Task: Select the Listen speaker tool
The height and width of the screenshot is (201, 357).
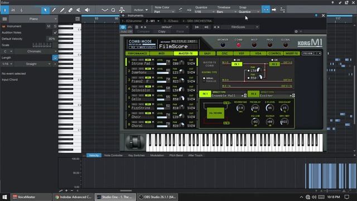Action: click(x=87, y=10)
